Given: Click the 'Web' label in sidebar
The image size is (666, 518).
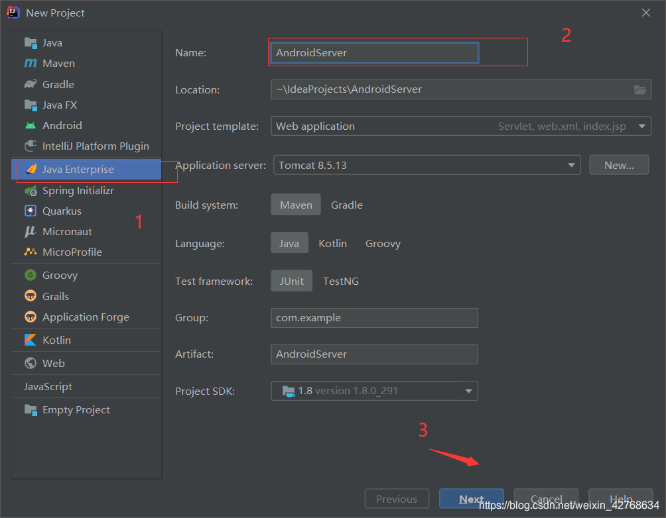Looking at the screenshot, I should click(x=54, y=363).
